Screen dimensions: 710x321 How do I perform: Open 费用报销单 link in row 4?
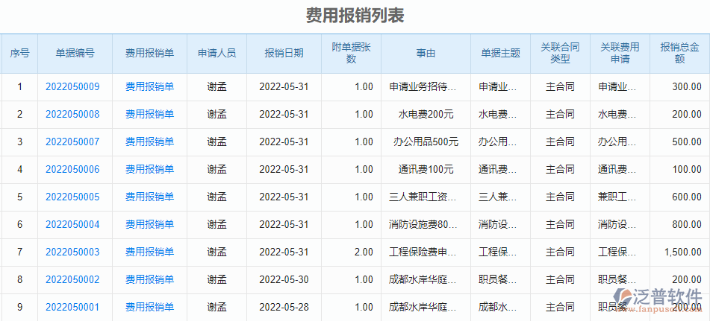(149, 169)
